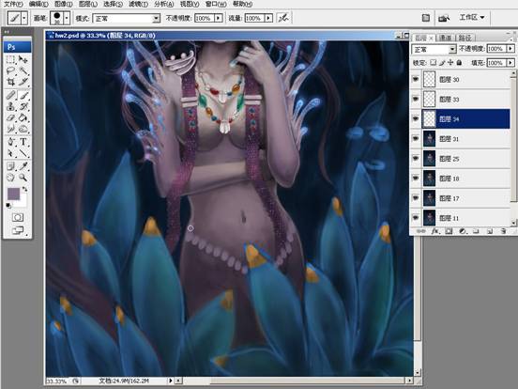Click the layer style fx icon
This screenshot has width=518, height=389.
pos(435,231)
